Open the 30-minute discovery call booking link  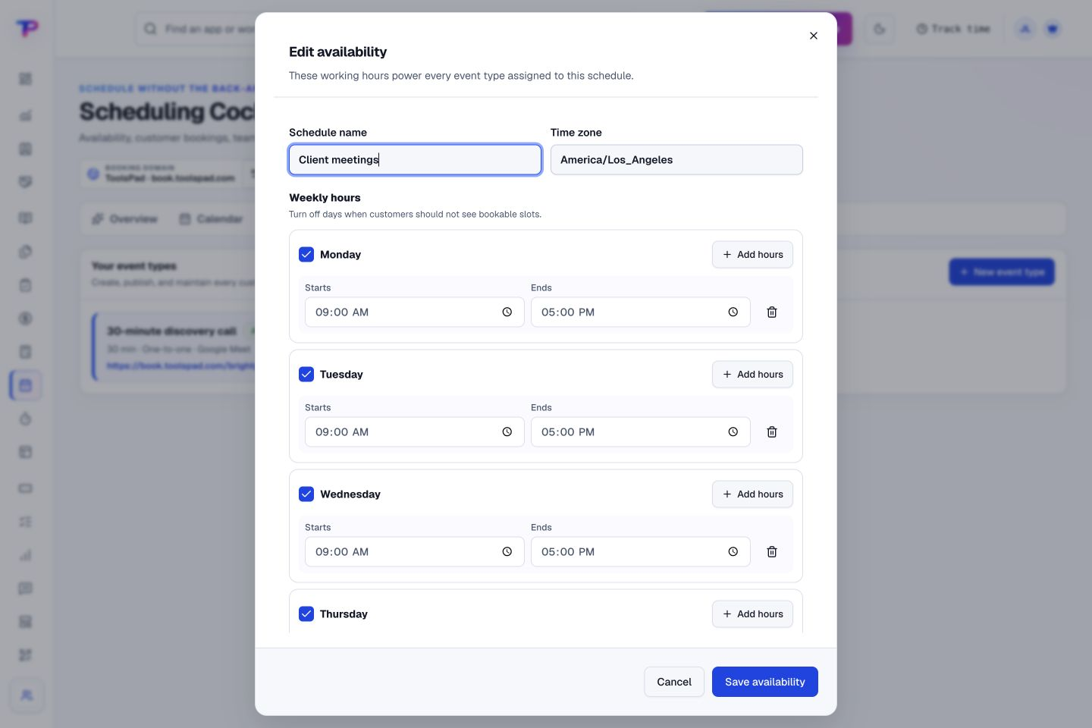180,366
